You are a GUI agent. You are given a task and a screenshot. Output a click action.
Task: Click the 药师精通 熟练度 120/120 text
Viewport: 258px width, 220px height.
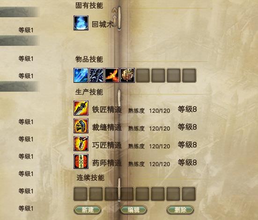[x=149, y=164]
